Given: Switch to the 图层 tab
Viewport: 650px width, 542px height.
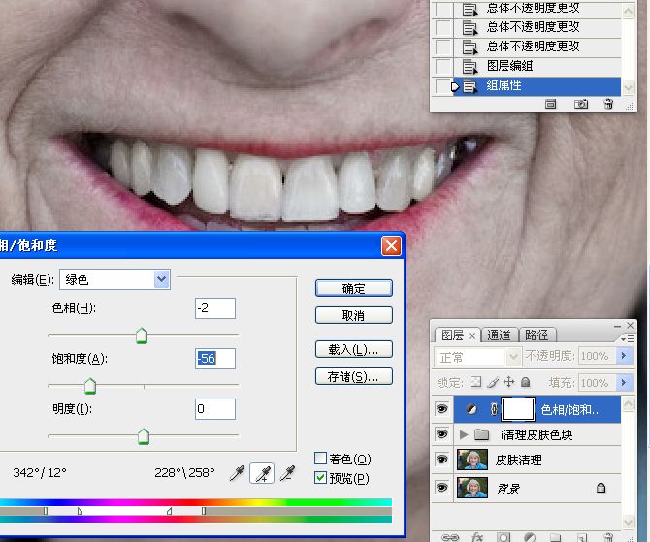Looking at the screenshot, I should click(452, 335).
